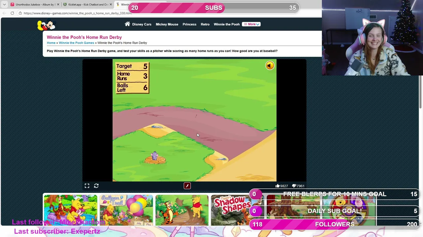Go back with the browser back arrow
This screenshot has height=237, width=423.
point(4,13)
